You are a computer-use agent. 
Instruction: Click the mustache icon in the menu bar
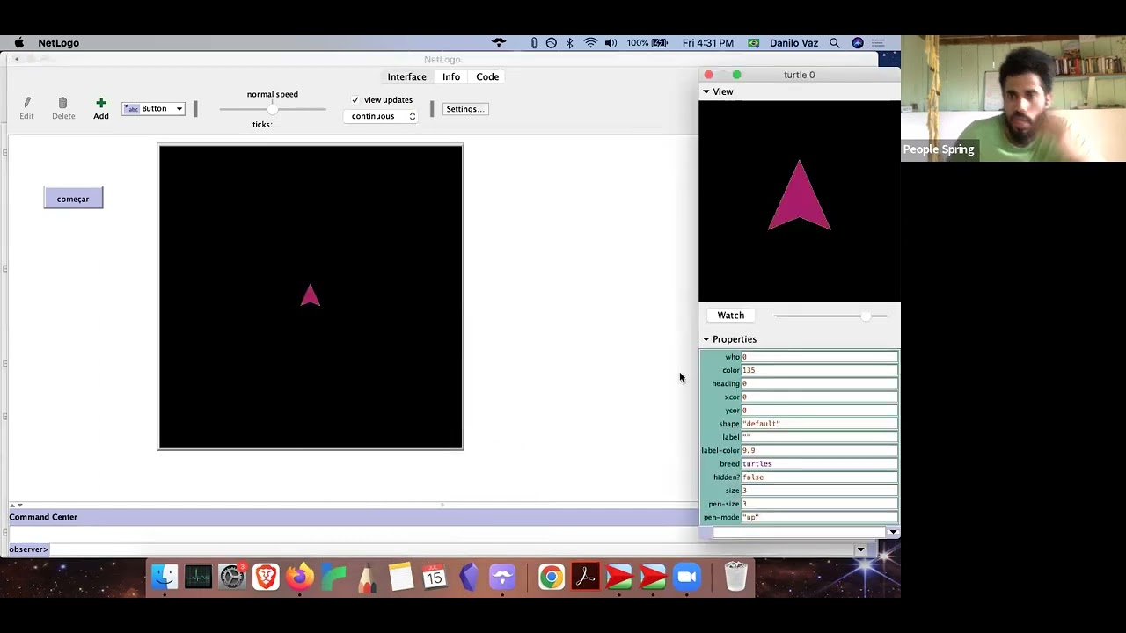click(x=499, y=43)
